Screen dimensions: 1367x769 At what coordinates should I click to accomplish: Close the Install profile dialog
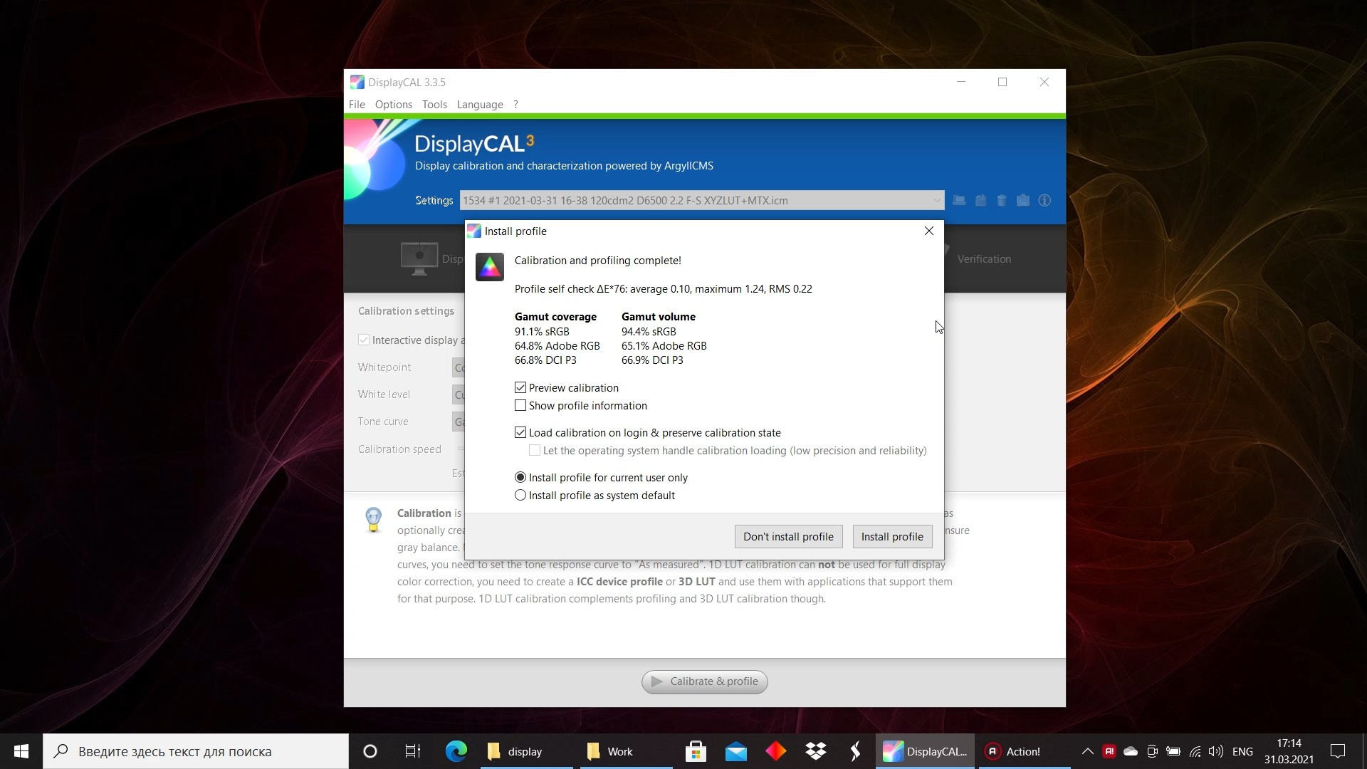[x=928, y=231]
